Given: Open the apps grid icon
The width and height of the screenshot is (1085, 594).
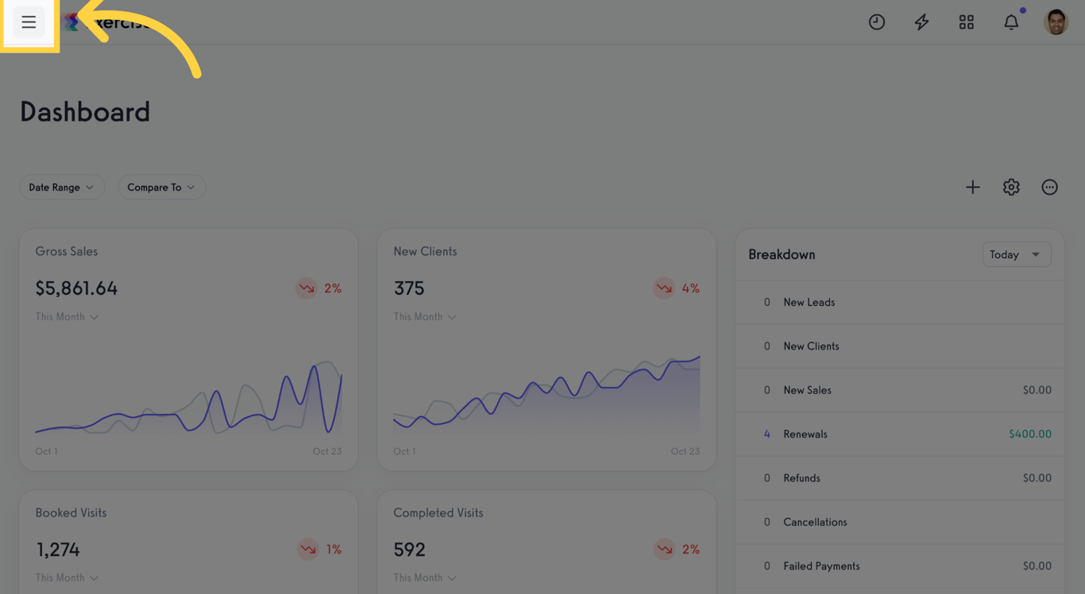Looking at the screenshot, I should click(967, 22).
